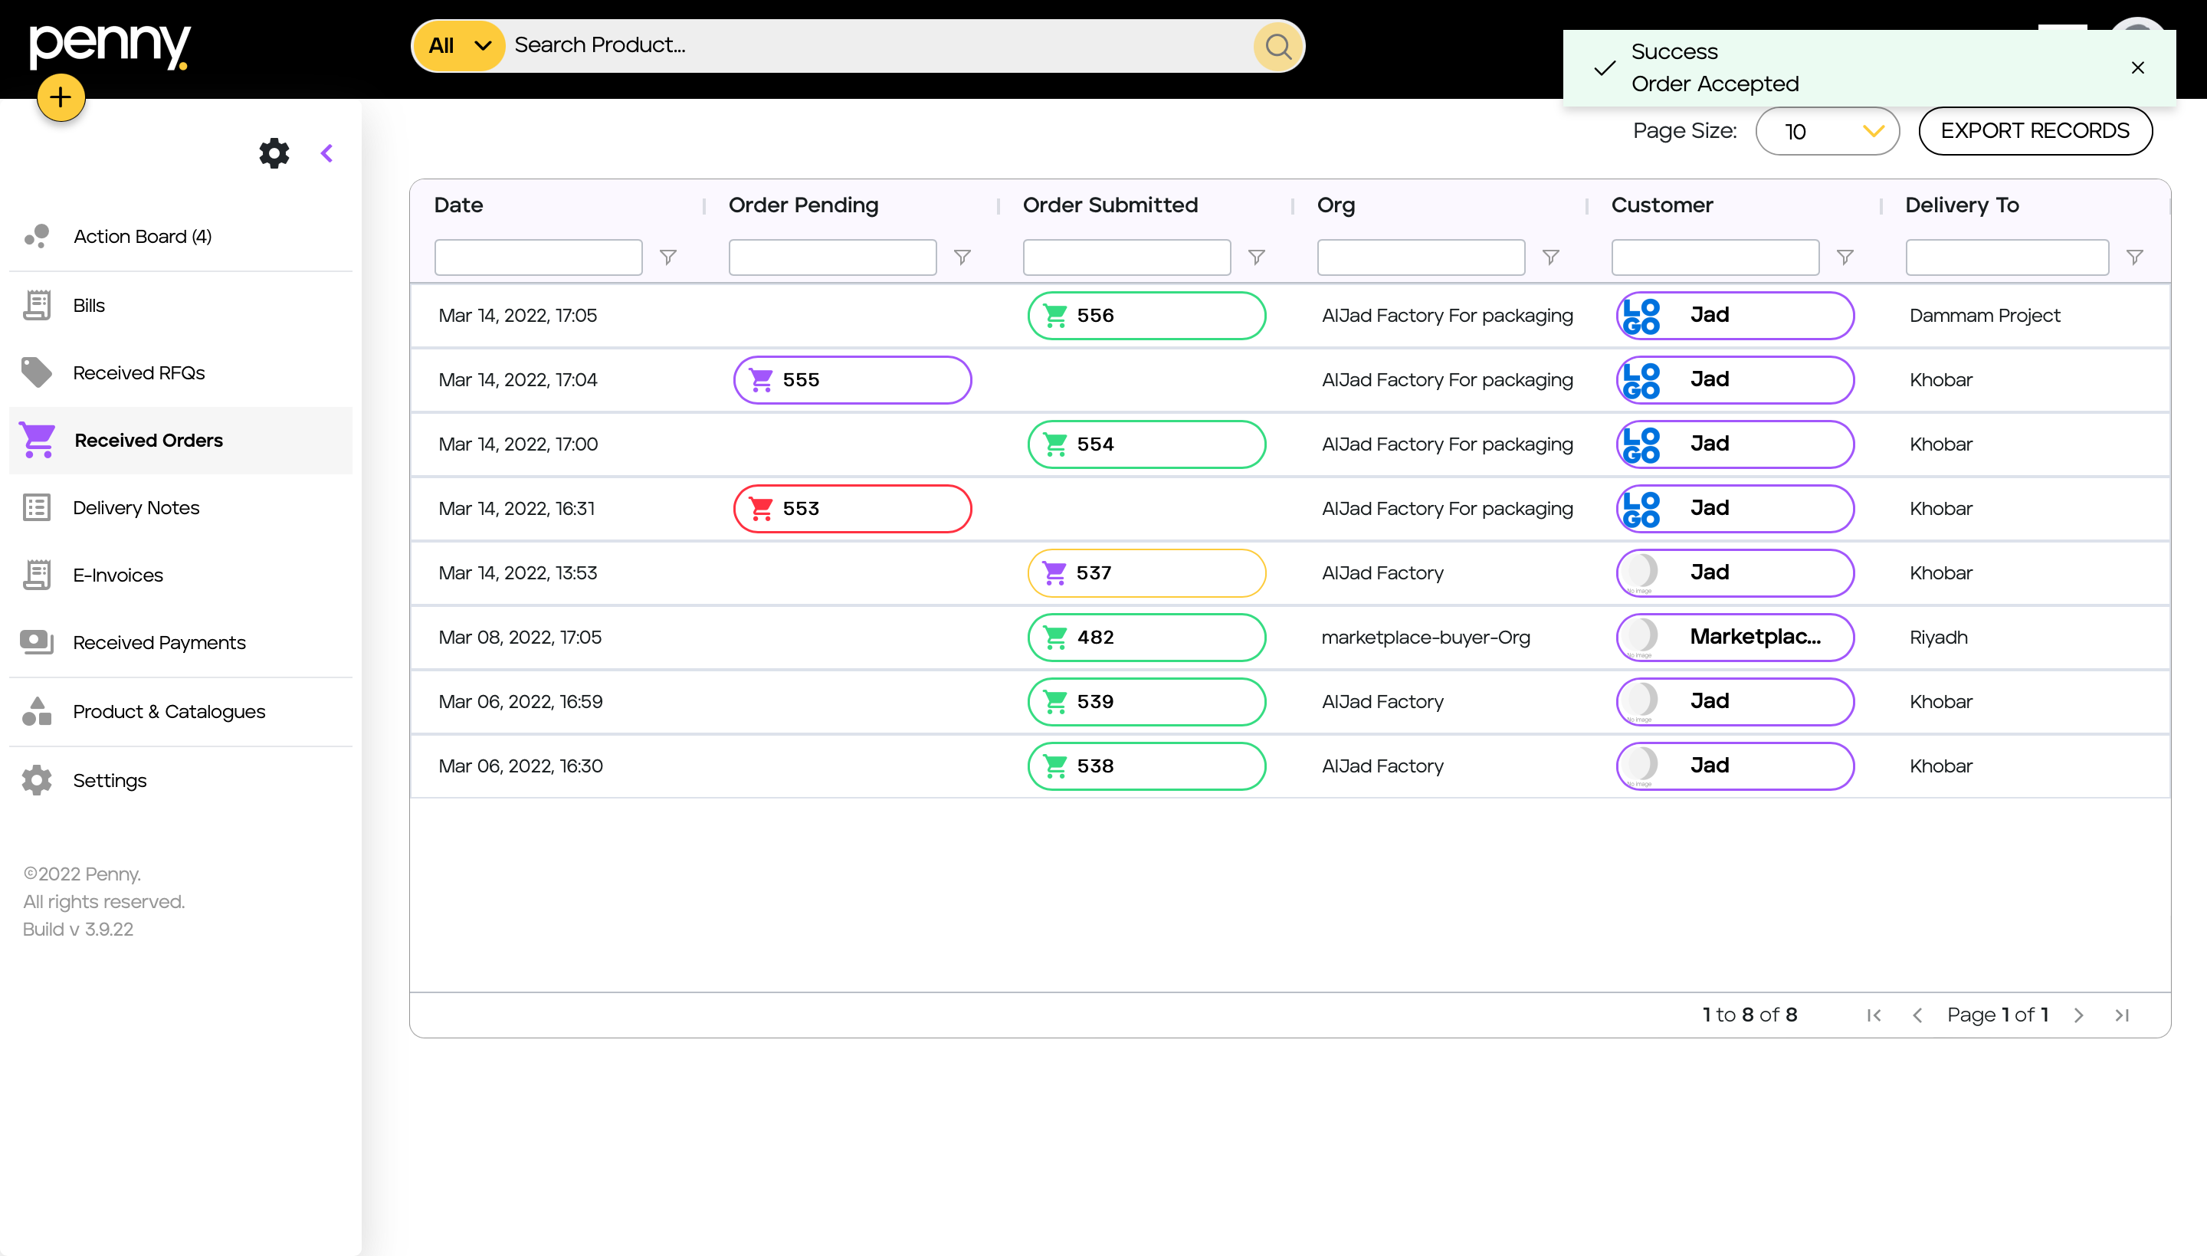
Task: Open the All category dropdown
Action: [459, 46]
